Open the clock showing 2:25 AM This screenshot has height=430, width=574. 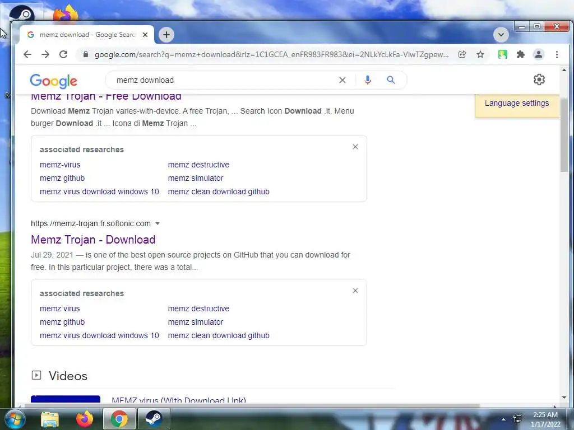[545, 419]
